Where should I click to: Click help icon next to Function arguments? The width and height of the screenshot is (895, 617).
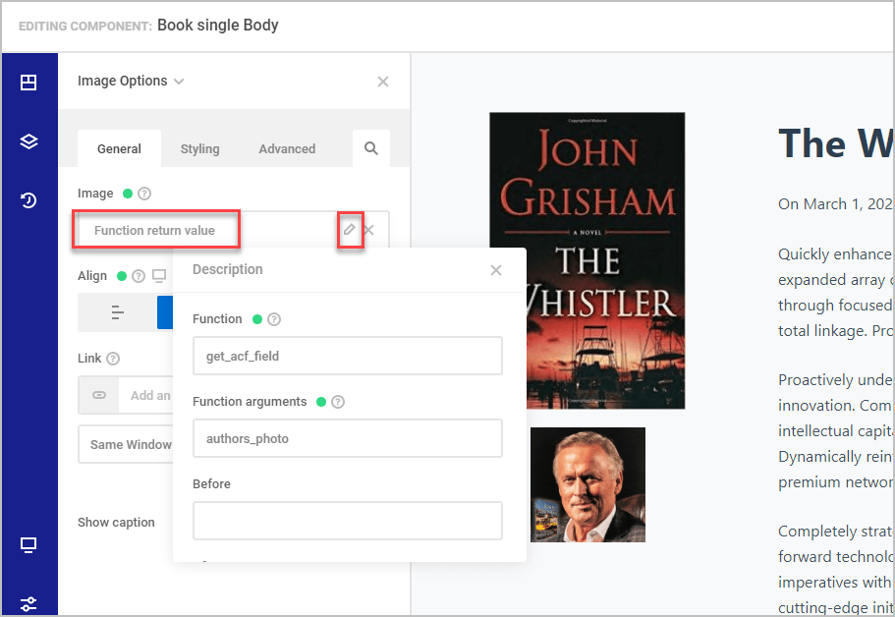click(x=339, y=402)
